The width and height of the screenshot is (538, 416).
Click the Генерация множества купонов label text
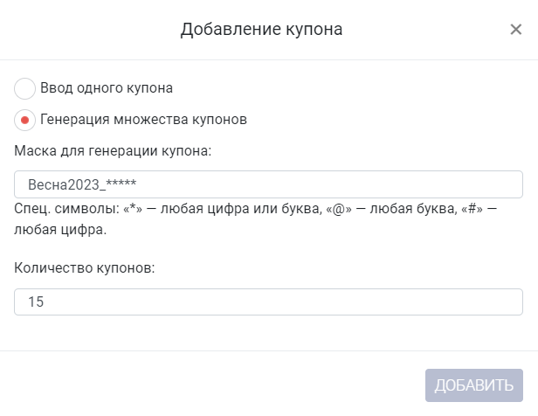point(143,120)
